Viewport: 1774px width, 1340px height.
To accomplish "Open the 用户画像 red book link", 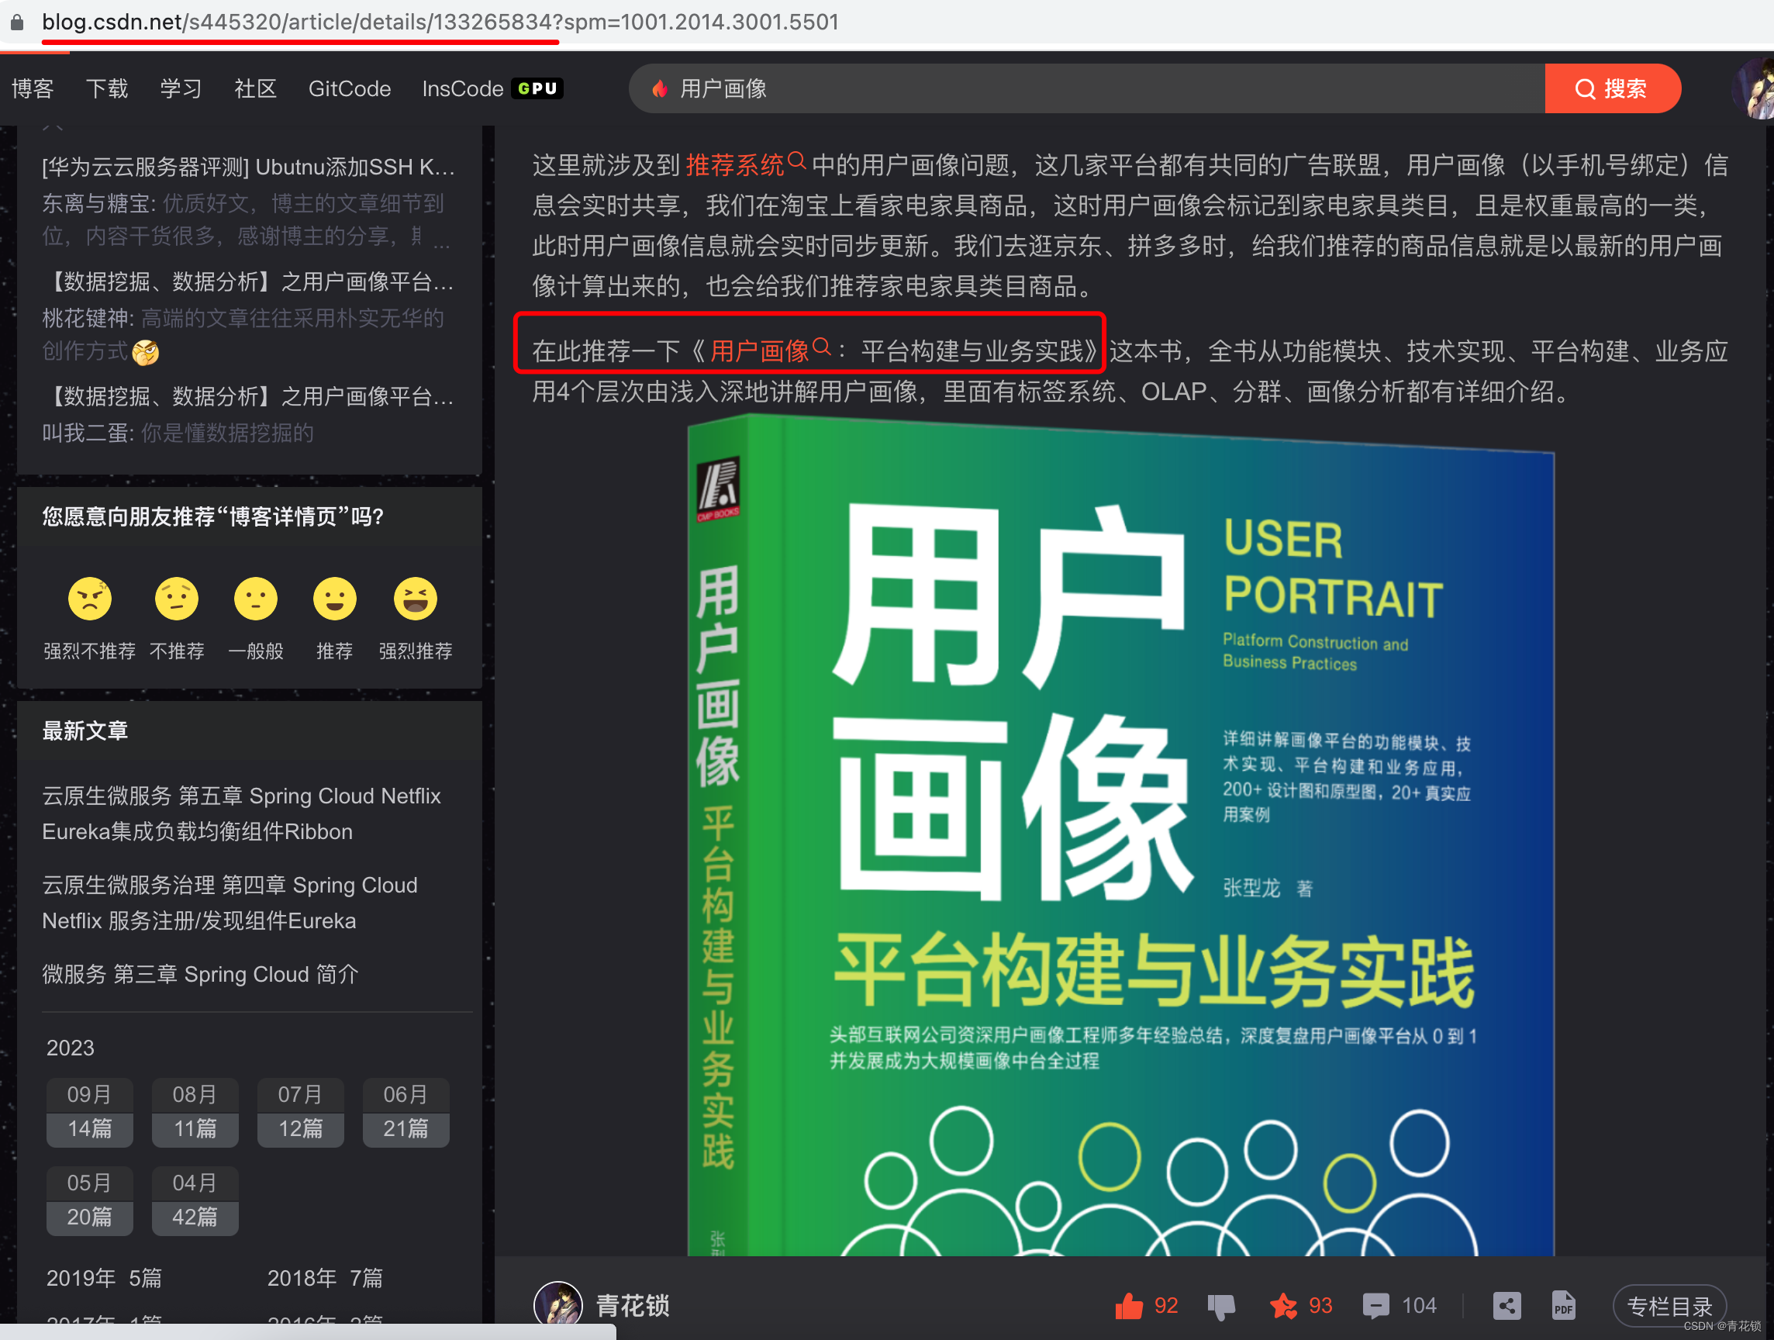I will click(760, 351).
